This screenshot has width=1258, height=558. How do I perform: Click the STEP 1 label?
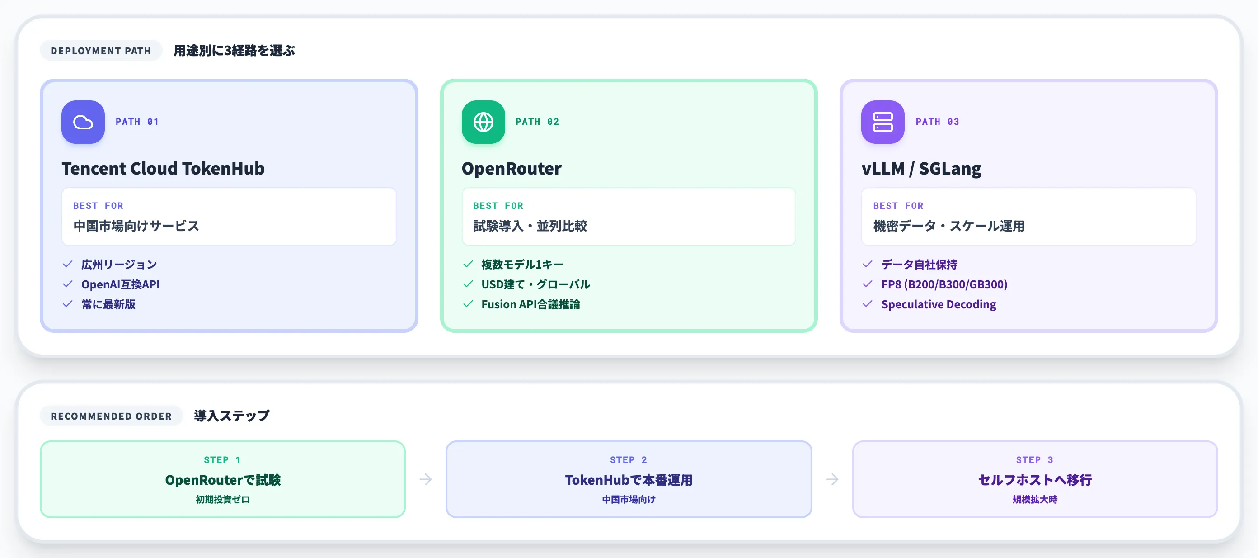click(x=222, y=460)
